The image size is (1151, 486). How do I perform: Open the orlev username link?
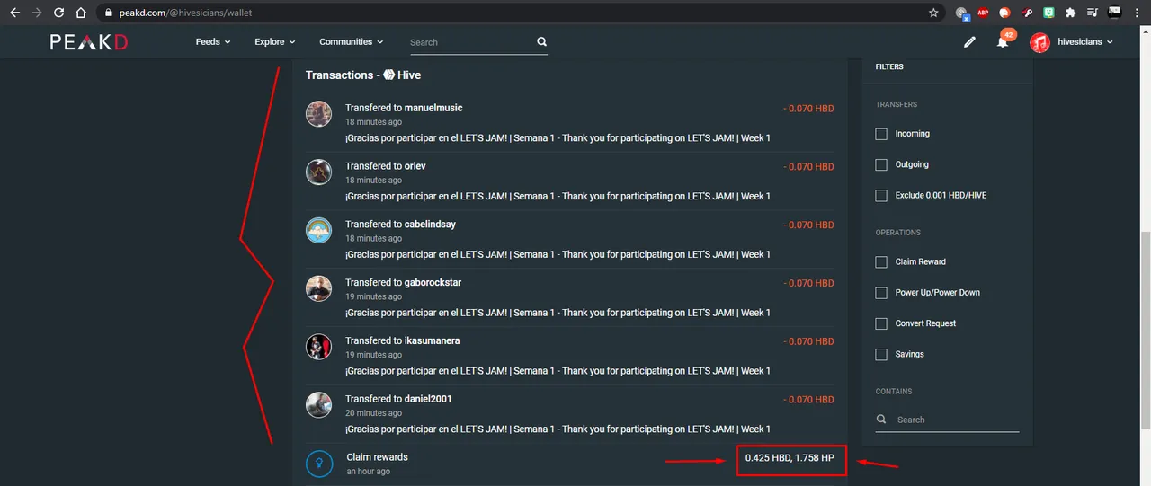pos(415,166)
